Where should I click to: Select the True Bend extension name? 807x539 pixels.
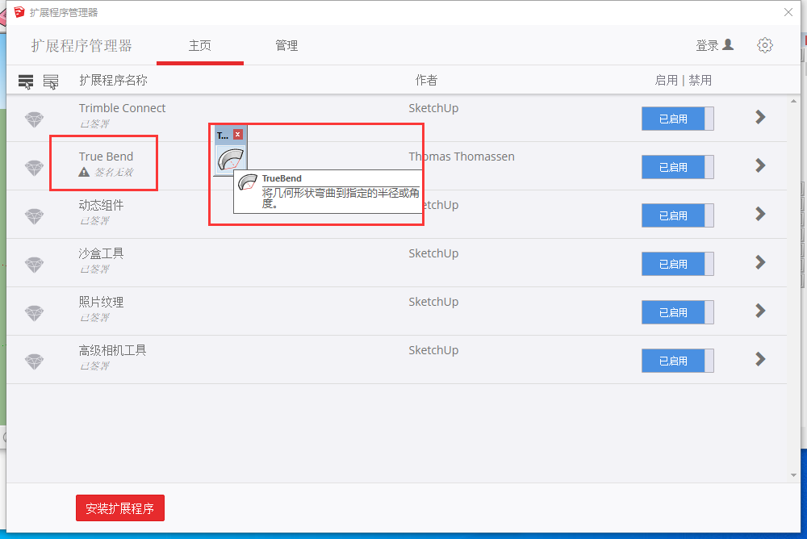(x=106, y=157)
